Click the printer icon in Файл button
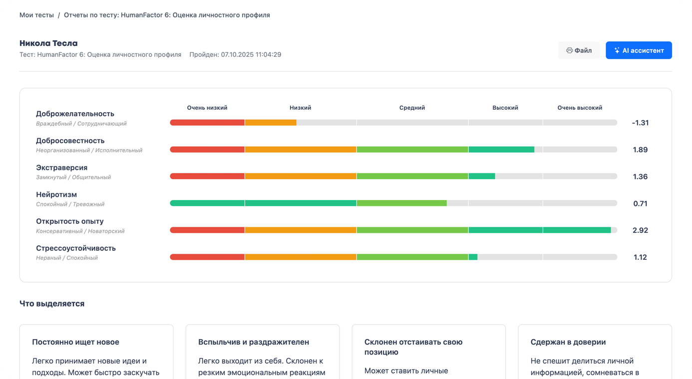This screenshot has height=379, width=692. click(569, 50)
